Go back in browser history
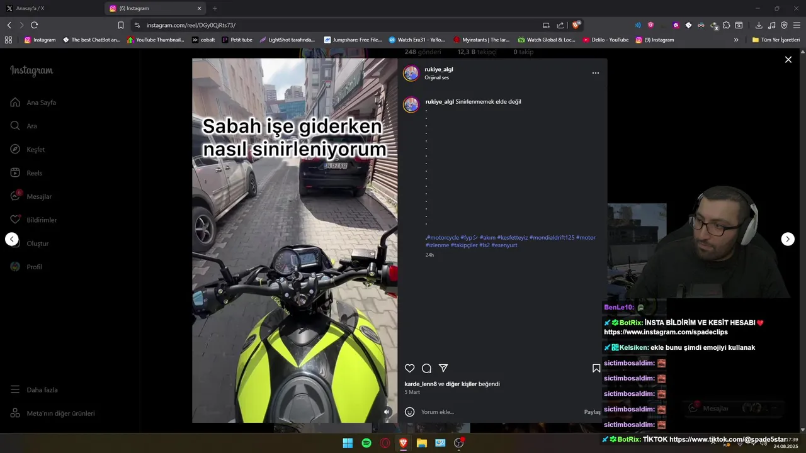The width and height of the screenshot is (806, 453). pos(9,25)
